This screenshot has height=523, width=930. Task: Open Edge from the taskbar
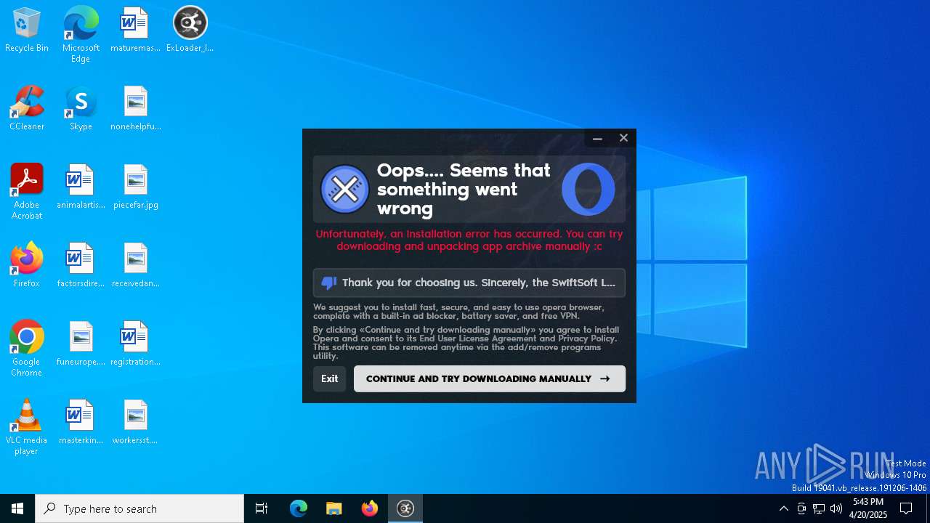[x=299, y=508]
